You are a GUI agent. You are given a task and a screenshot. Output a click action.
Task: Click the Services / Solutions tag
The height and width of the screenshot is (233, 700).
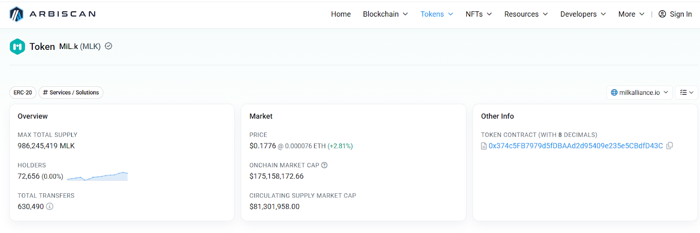pyautogui.click(x=71, y=92)
